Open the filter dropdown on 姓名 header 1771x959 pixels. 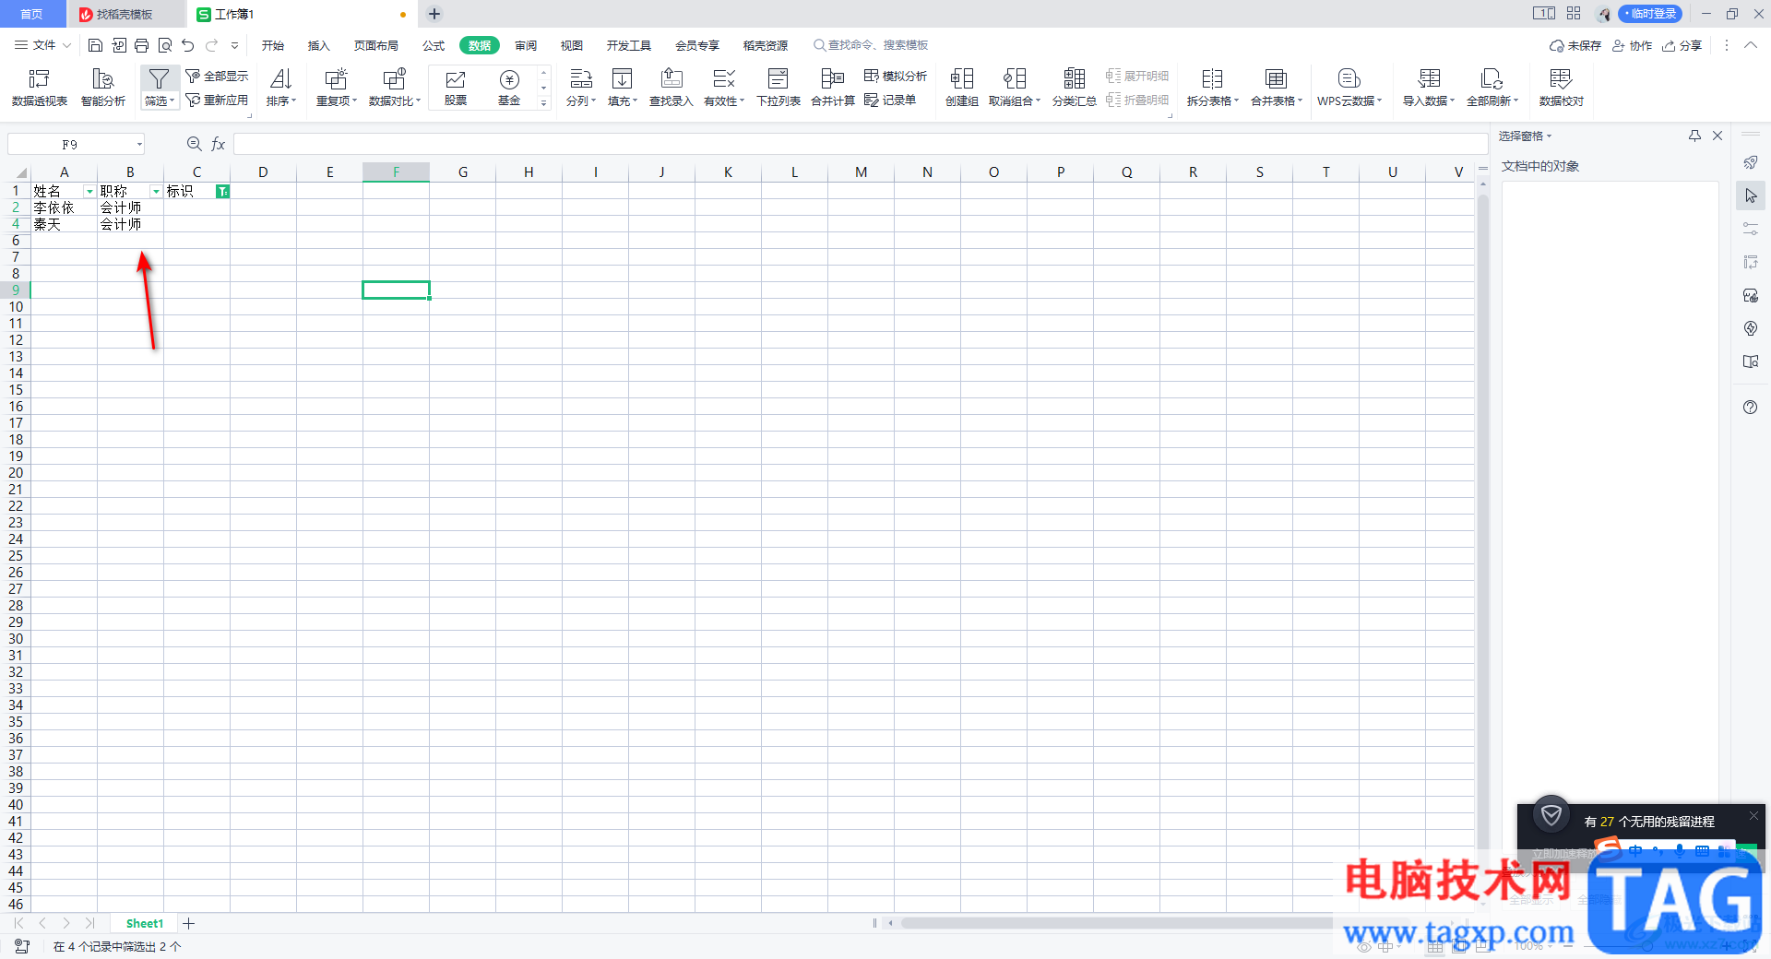coord(89,192)
